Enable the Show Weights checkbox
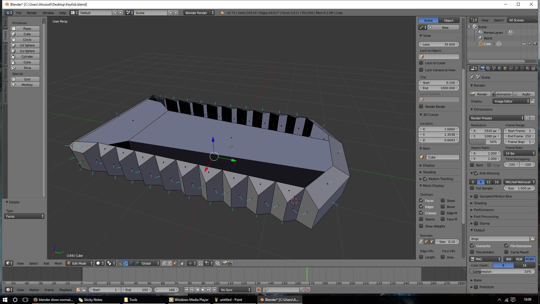Image resolution: width=540 pixels, height=304 pixels. (x=421, y=226)
